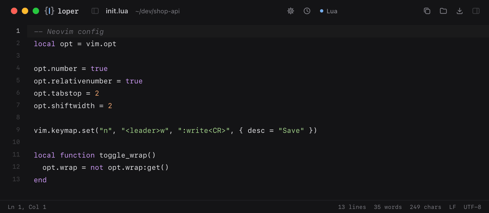This screenshot has width=489, height=213.
Task: Open the Lua language selector
Action: click(x=329, y=11)
